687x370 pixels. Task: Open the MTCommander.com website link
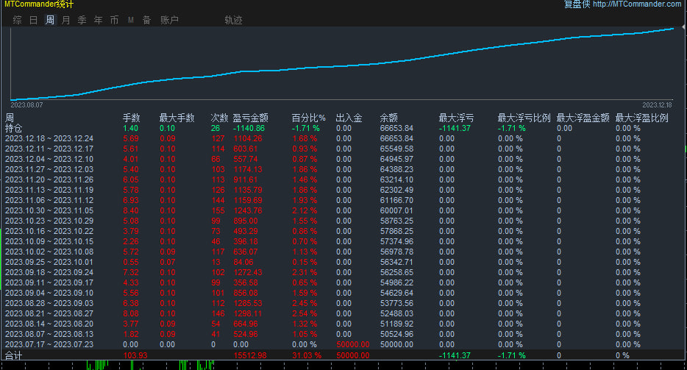tap(637, 4)
